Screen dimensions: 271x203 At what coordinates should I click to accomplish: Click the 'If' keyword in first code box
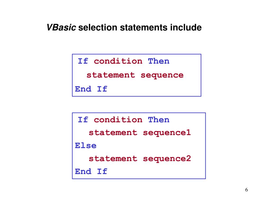point(83,61)
